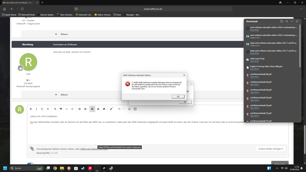Viewport: 306px width, 172px height.
Task: Center text in the editor
Action: point(98,109)
